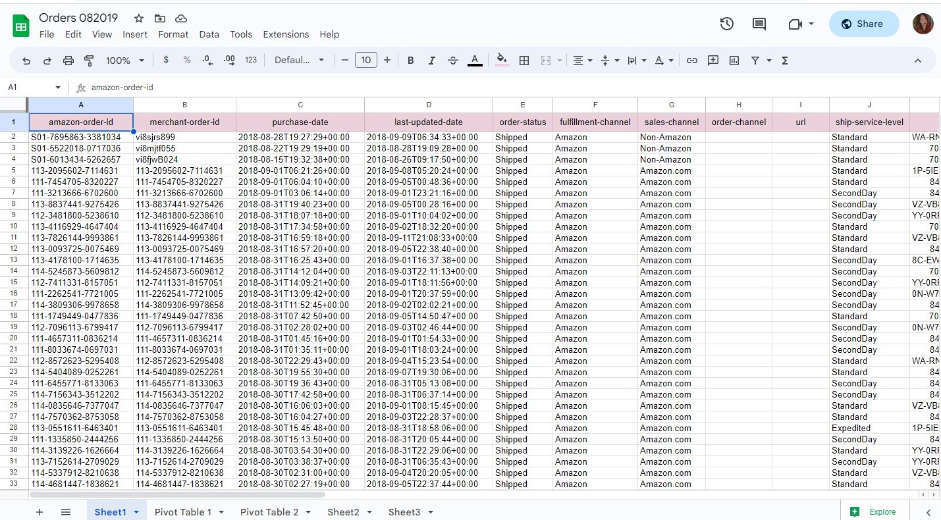Open the Google Sheets home icon
941x520 pixels.
click(21, 26)
